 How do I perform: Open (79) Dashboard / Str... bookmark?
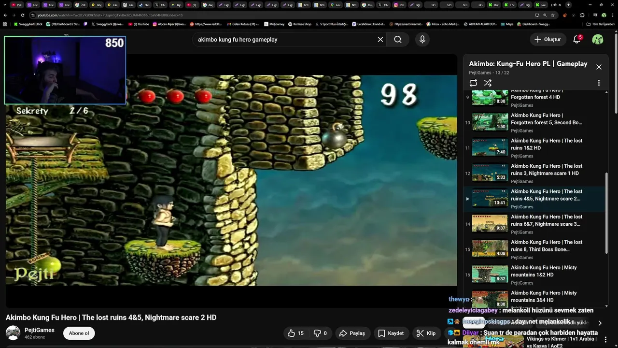(x=63, y=24)
